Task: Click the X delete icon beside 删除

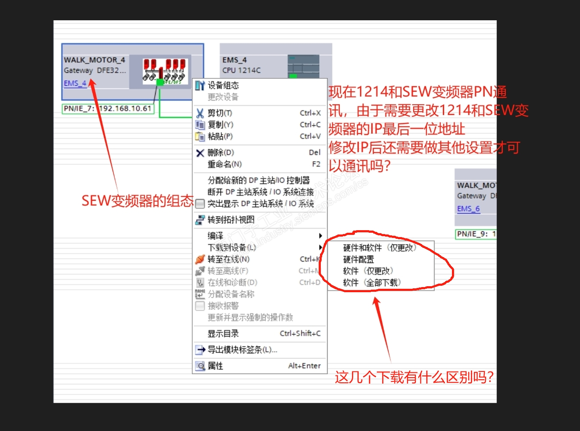Action: click(x=200, y=153)
